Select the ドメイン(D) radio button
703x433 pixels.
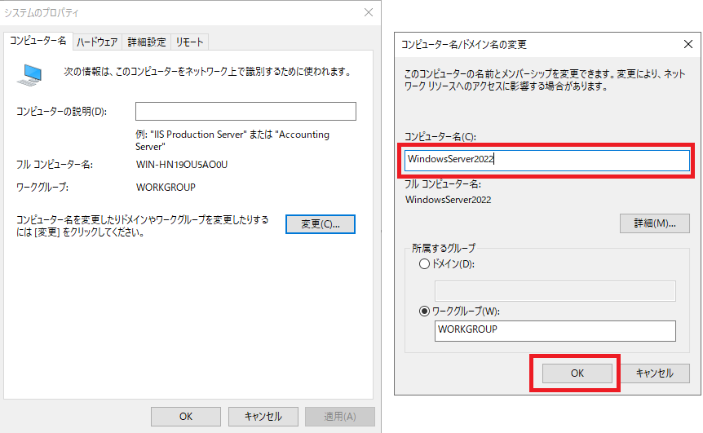[x=422, y=264]
